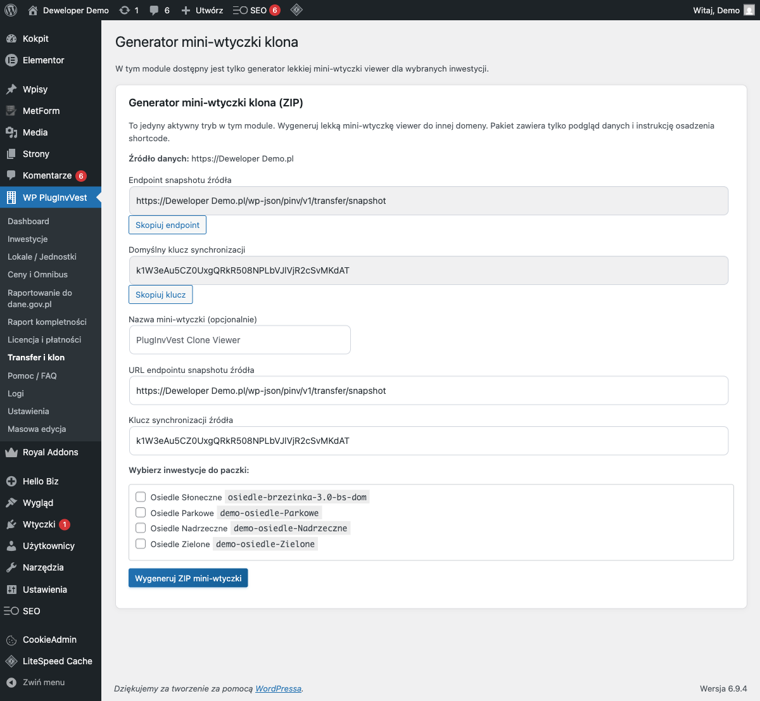Enable the Osiedle Zielone checkbox
The width and height of the screenshot is (760, 701).
[x=141, y=543]
